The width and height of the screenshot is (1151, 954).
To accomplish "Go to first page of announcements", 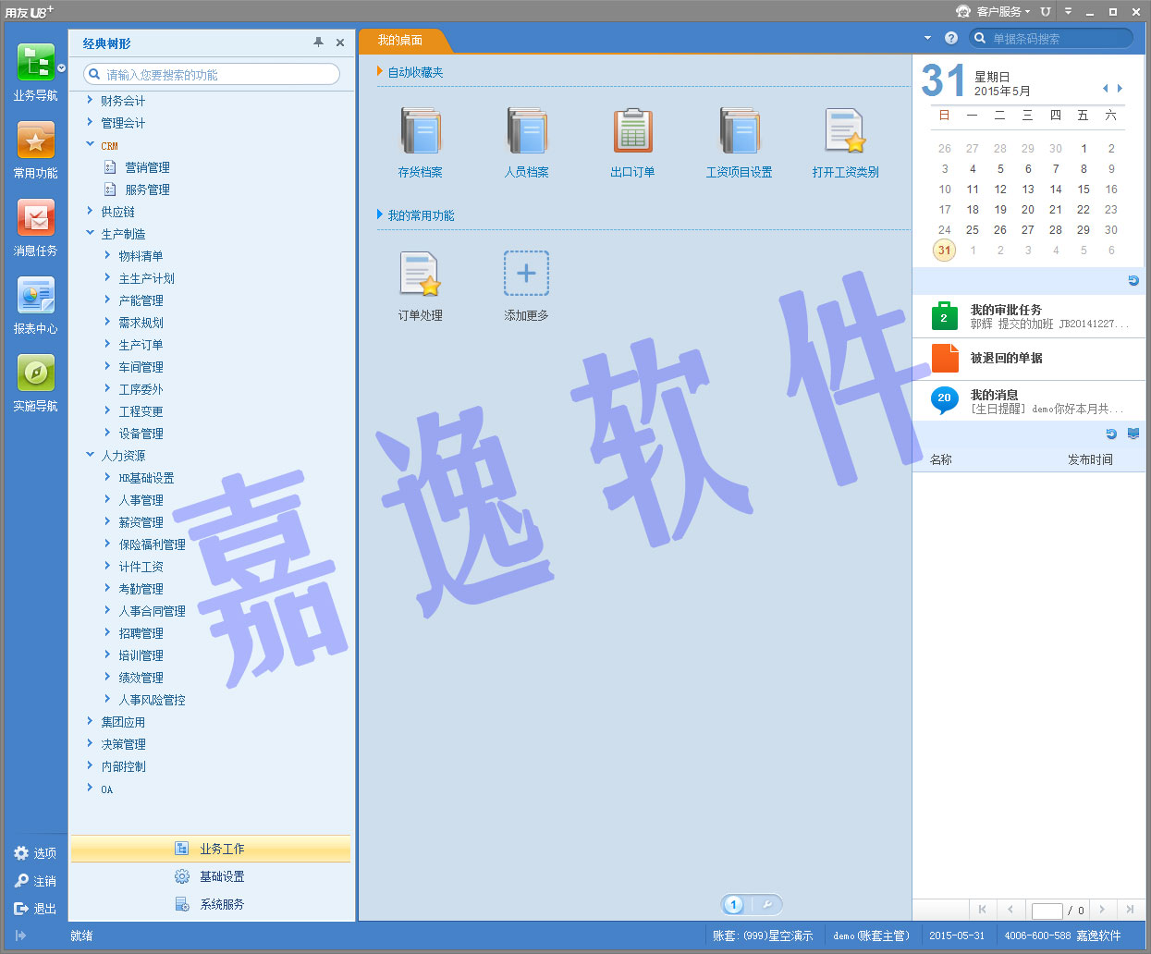I will pos(982,910).
